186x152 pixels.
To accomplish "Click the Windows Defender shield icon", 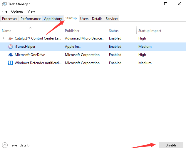I will click(x=11, y=63).
